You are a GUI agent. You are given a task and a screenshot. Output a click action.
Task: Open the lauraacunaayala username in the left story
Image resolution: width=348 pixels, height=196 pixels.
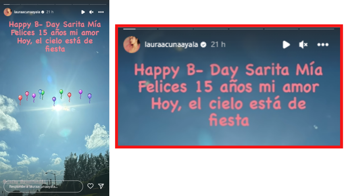click(x=27, y=12)
